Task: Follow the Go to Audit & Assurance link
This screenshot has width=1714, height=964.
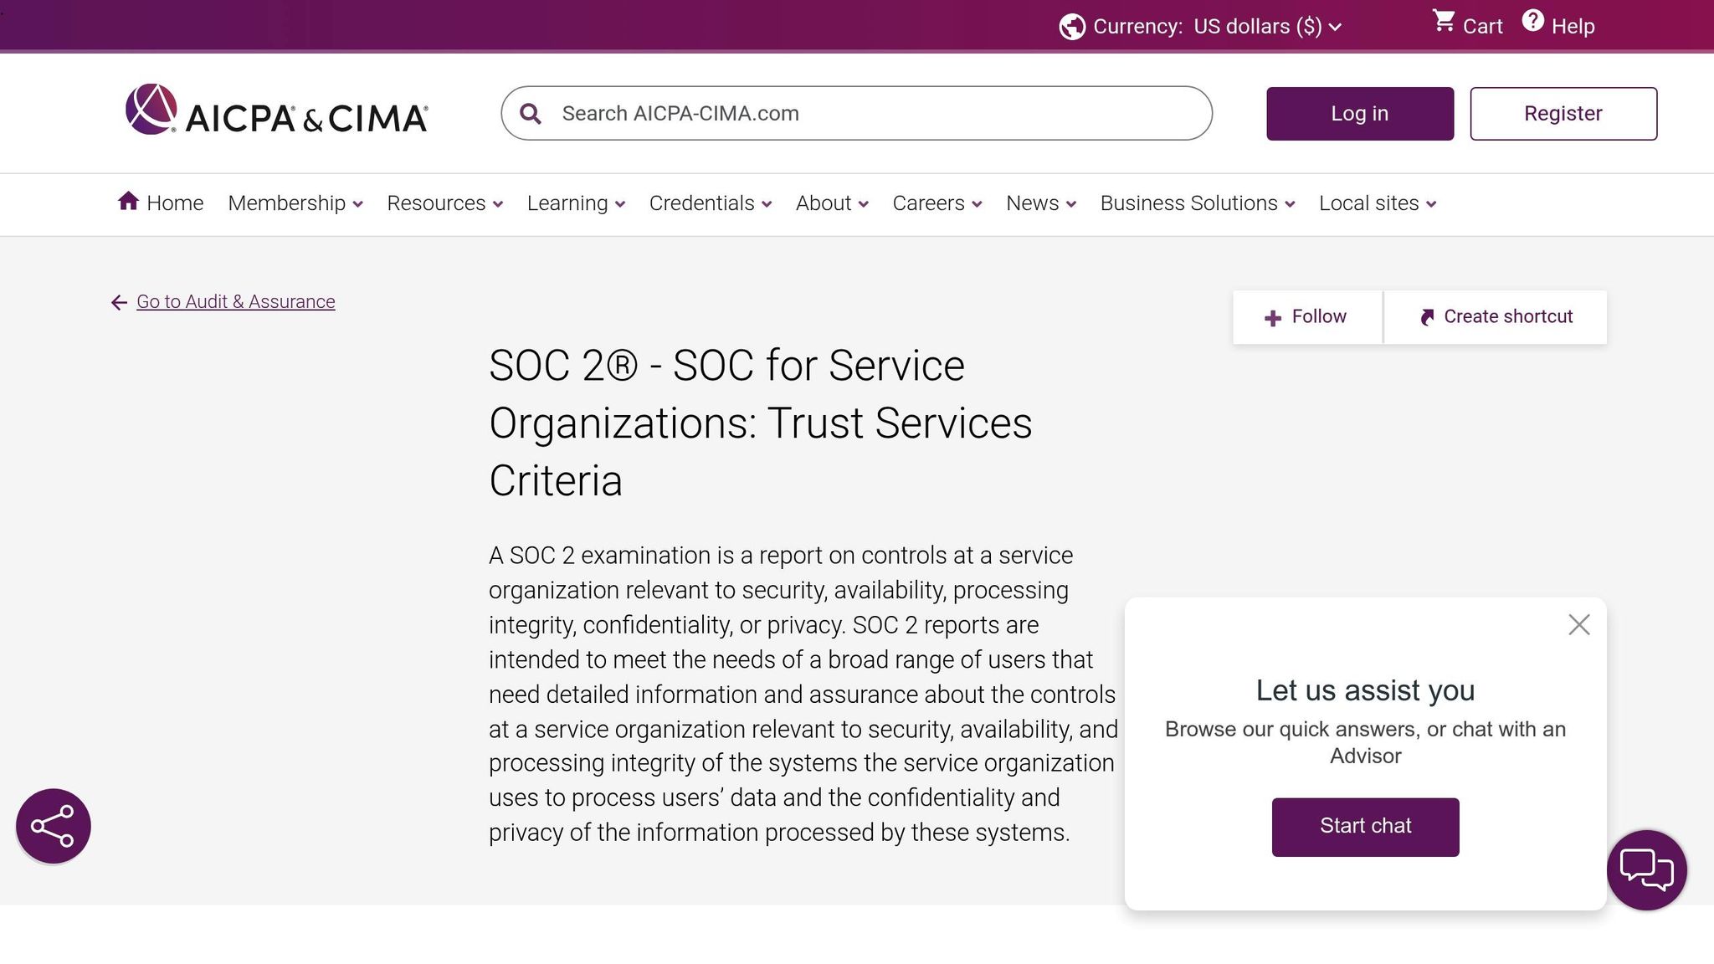Action: tap(235, 301)
